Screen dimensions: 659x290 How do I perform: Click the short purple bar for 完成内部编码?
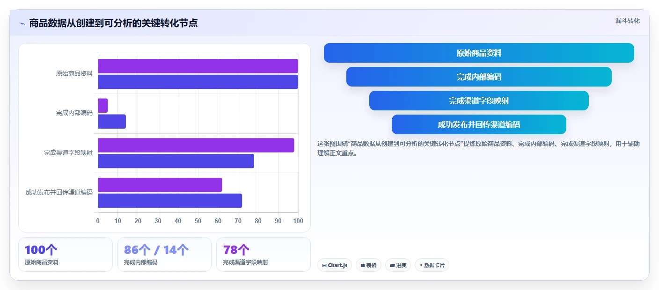tap(103, 106)
